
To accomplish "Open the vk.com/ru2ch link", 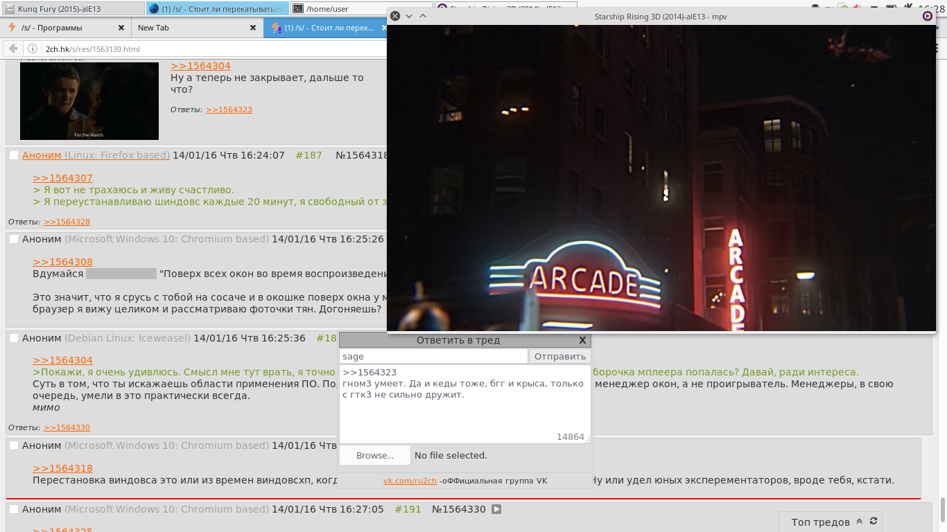I will point(410,481).
